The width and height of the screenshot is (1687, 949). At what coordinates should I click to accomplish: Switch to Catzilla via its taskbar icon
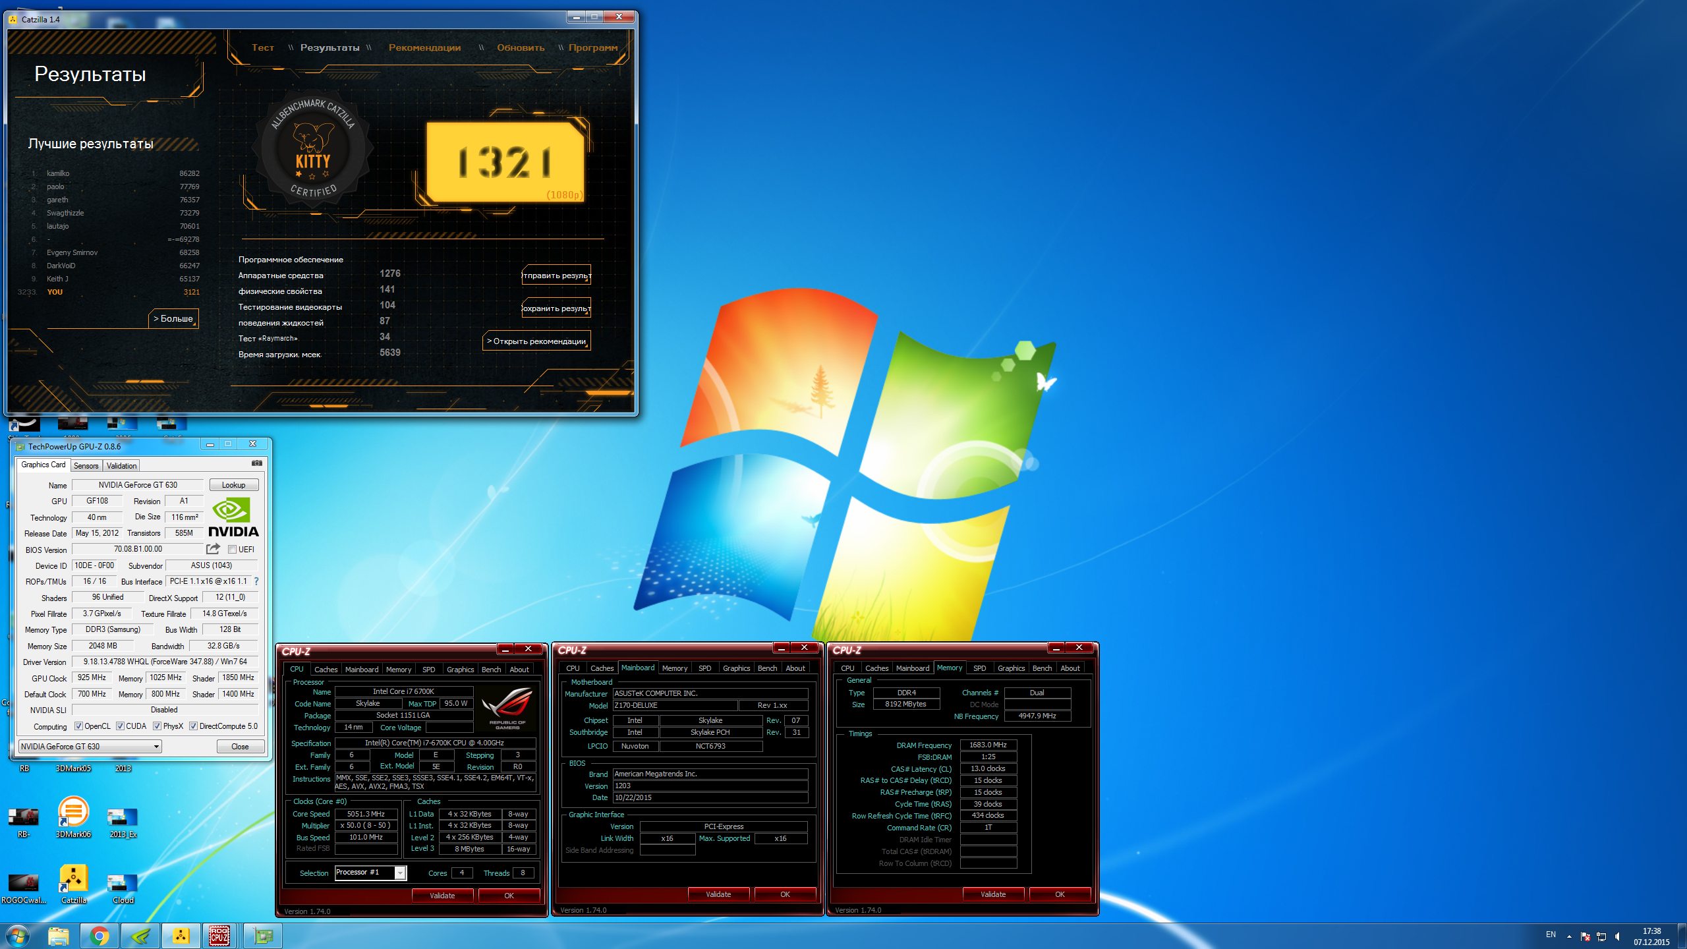point(181,936)
